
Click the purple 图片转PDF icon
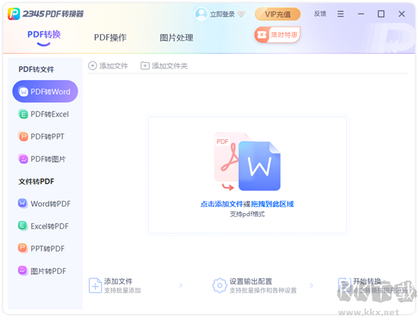pyautogui.click(x=22, y=270)
